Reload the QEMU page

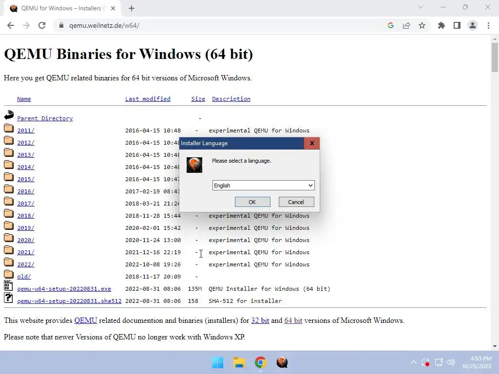tap(42, 25)
